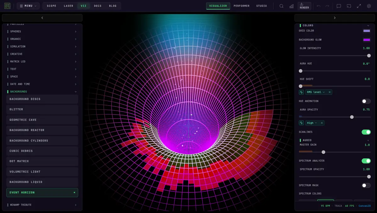The image size is (377, 213).
Task: Open the settings gear icon
Action: [x=369, y=6]
